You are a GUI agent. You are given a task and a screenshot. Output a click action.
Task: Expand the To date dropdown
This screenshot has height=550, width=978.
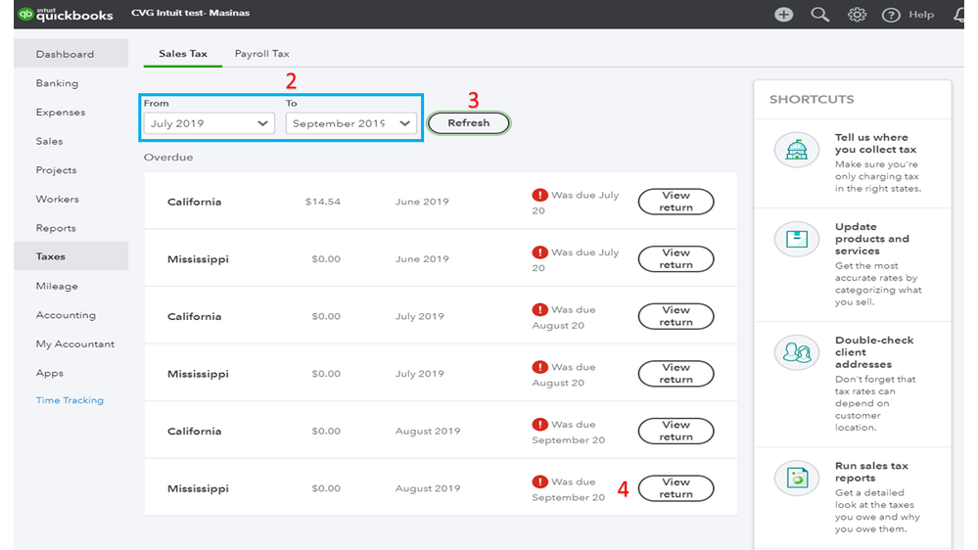coord(350,123)
